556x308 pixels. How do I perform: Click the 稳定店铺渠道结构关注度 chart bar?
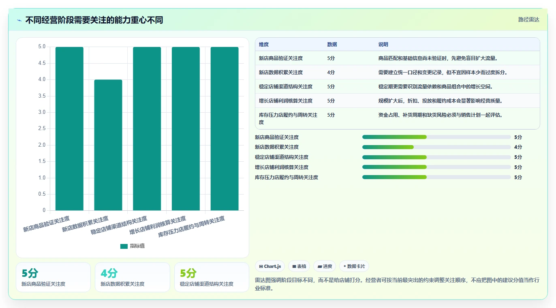[147, 128]
